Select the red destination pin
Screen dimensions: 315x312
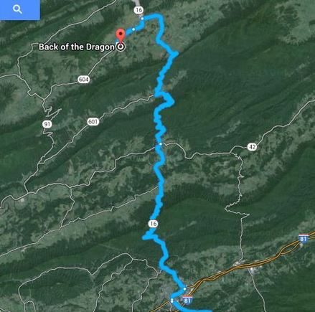[x=121, y=36]
